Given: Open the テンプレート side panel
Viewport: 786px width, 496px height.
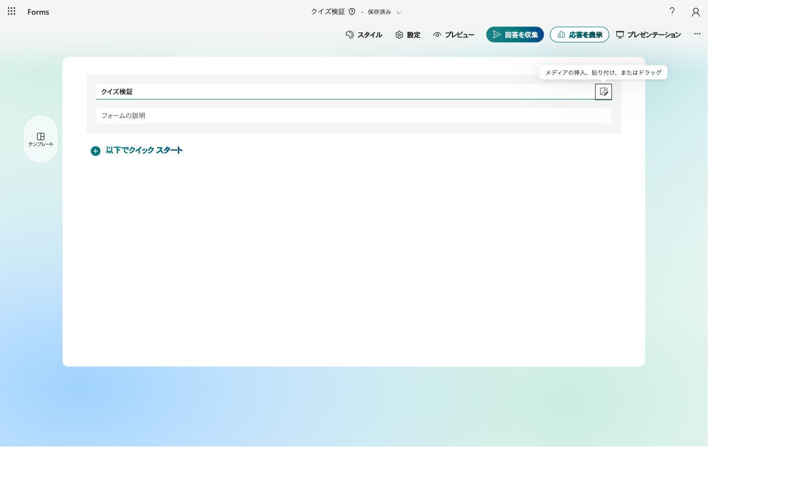Looking at the screenshot, I should pyautogui.click(x=41, y=140).
